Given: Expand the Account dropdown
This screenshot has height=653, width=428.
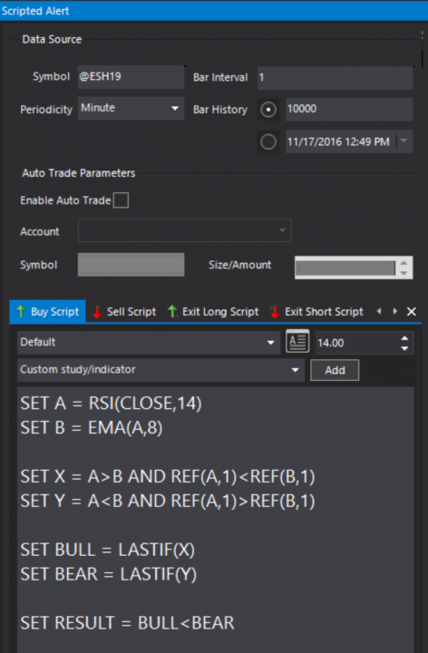Looking at the screenshot, I should pos(184,230).
